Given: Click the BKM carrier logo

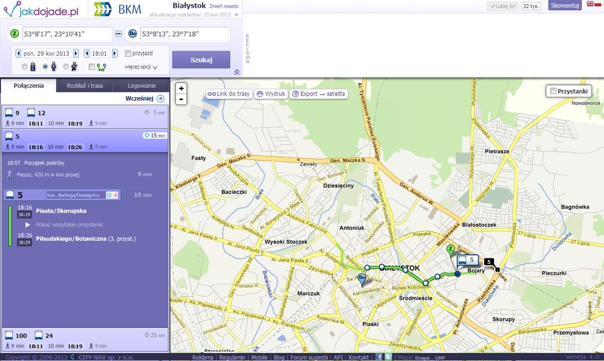Looking at the screenshot, I should 117,9.
